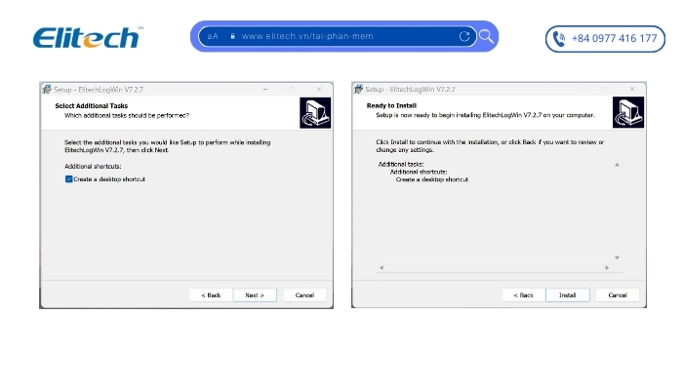Click the magnifying glass search icon
Image resolution: width=683 pixels, height=390 pixels.
point(486,37)
